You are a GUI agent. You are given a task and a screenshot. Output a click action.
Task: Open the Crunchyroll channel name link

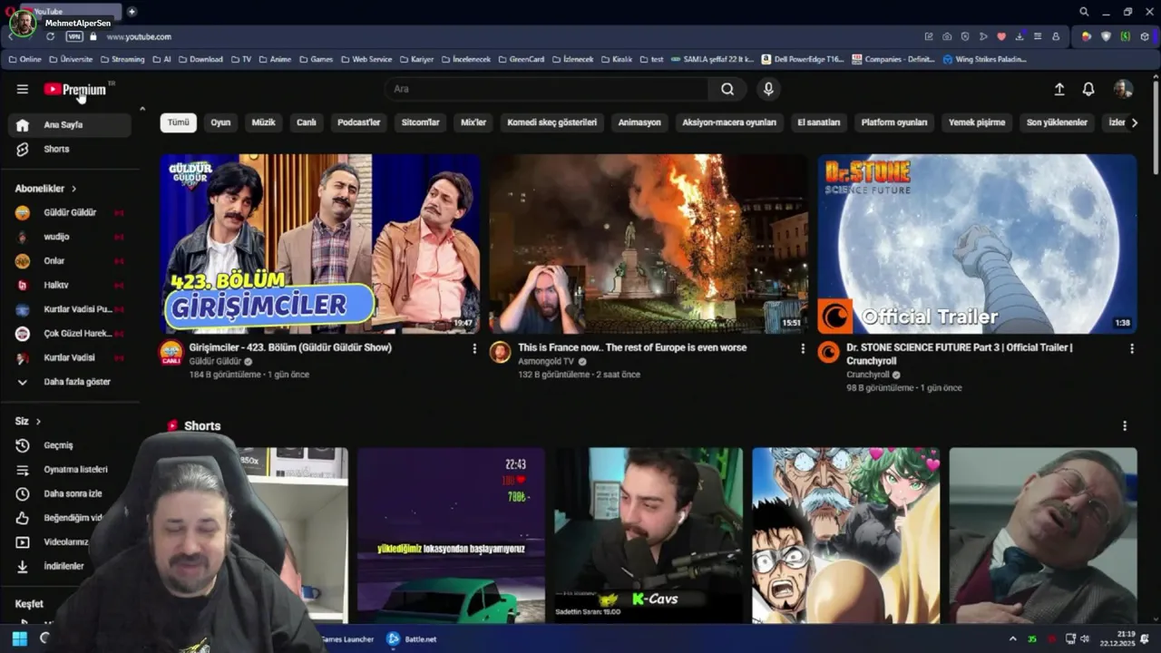point(868,375)
